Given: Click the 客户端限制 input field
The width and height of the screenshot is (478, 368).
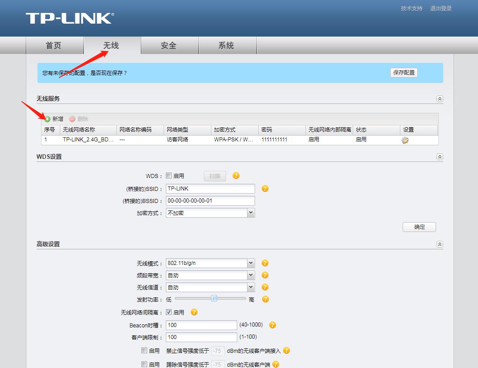Looking at the screenshot, I should coord(201,337).
